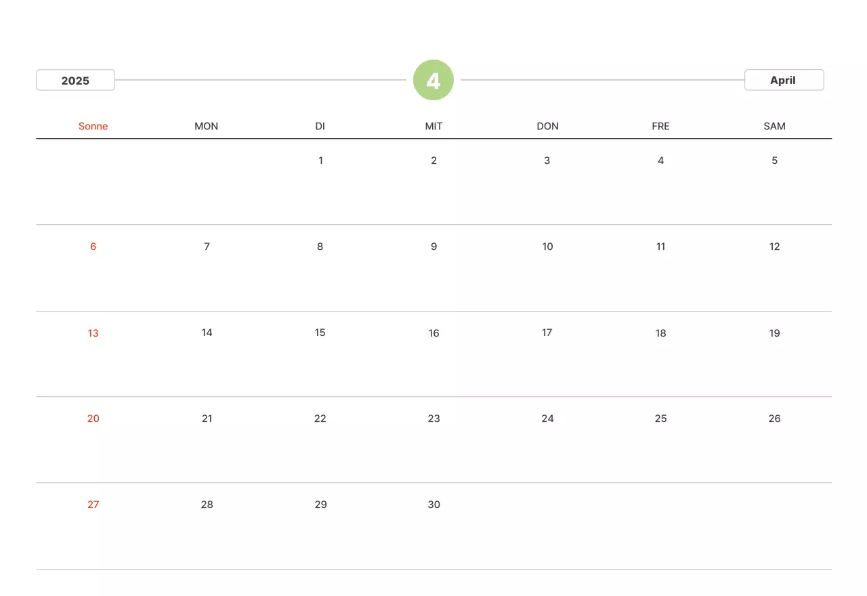Viewport: 867px width, 596px height.
Task: Select red Sunday date 27
Action: click(x=93, y=505)
